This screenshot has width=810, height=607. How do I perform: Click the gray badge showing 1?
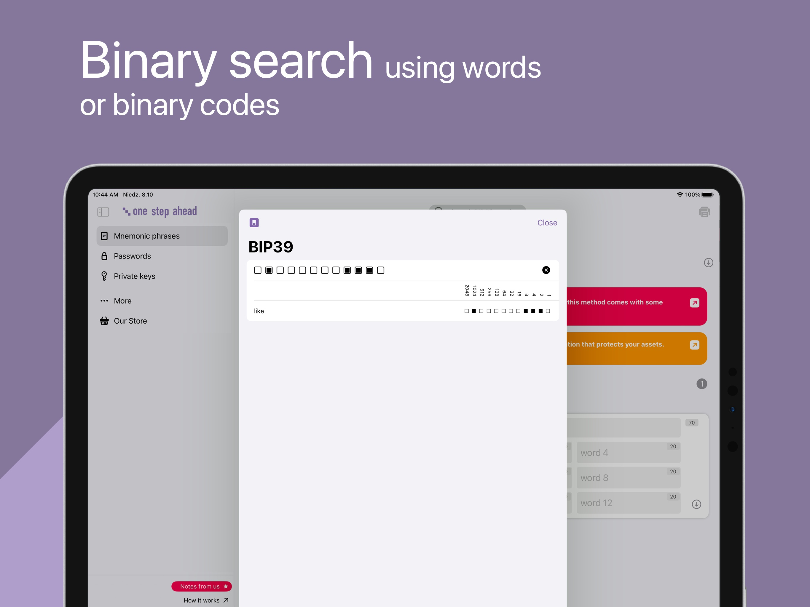tap(701, 384)
